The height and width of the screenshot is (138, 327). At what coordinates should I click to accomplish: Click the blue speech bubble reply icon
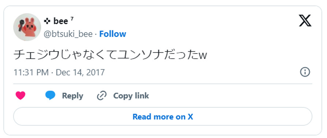click(x=50, y=96)
